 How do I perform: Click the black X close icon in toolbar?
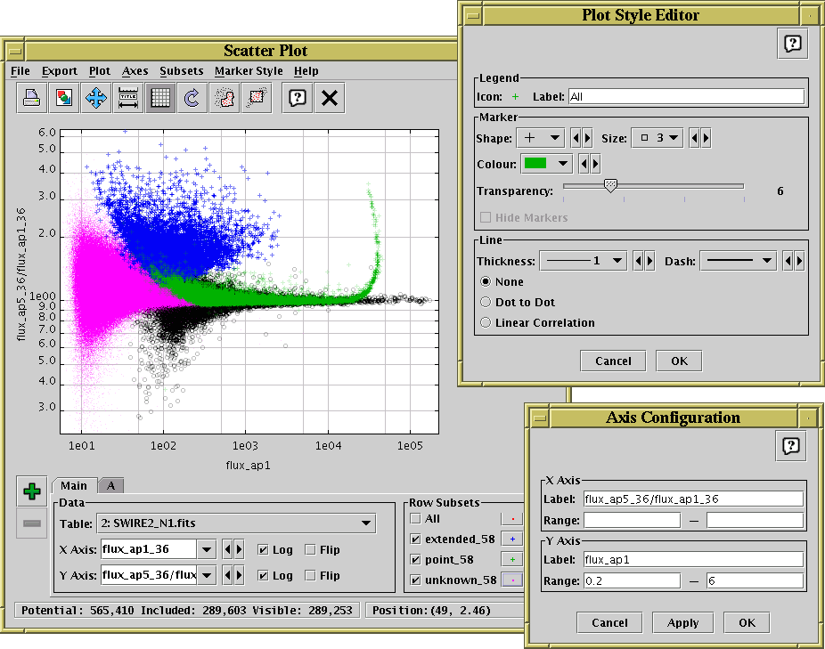[330, 98]
